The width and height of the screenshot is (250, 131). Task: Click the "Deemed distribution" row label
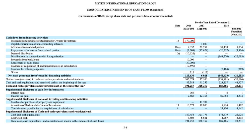coord(22,53)
